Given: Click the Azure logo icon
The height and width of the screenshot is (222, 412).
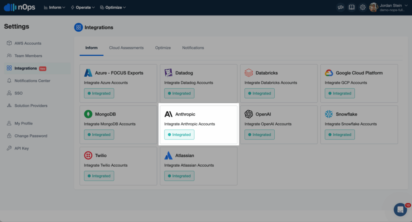Looking at the screenshot, I should click(x=88, y=73).
